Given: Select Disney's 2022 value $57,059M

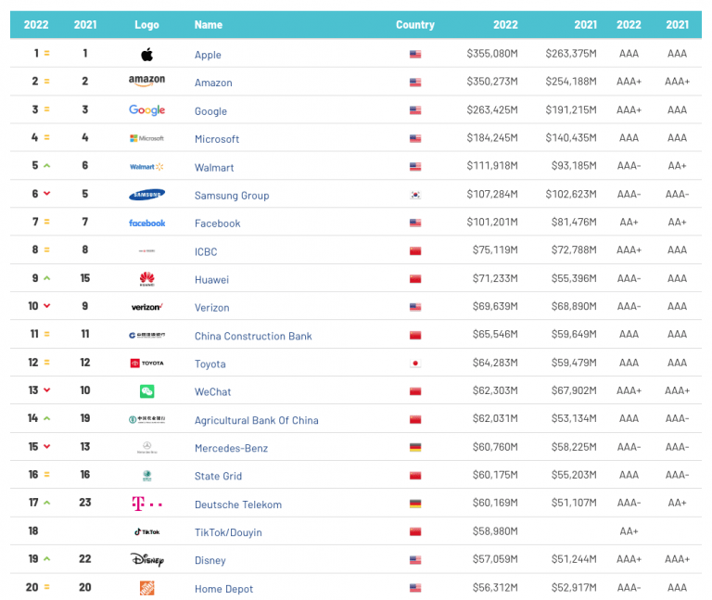Looking at the screenshot, I should click(x=495, y=559).
